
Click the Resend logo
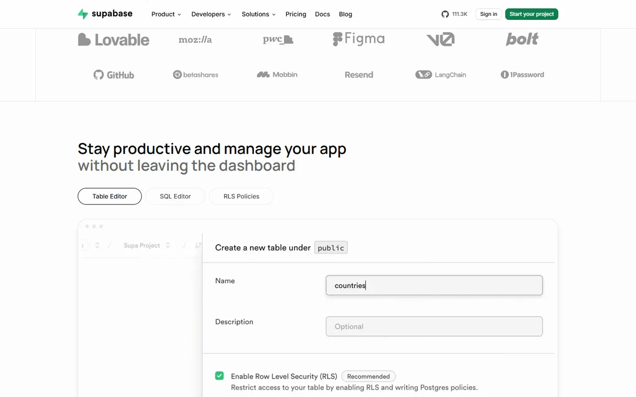tap(359, 75)
